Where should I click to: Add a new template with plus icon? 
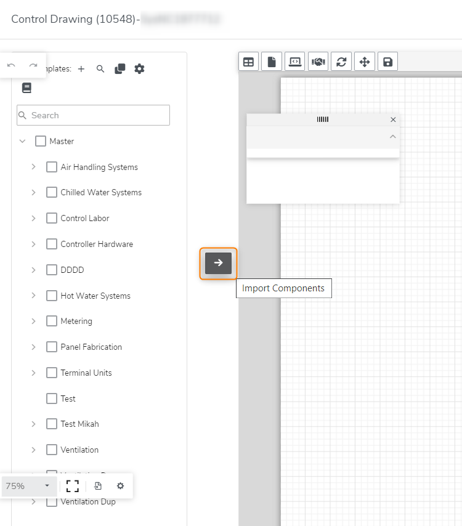[81, 69]
